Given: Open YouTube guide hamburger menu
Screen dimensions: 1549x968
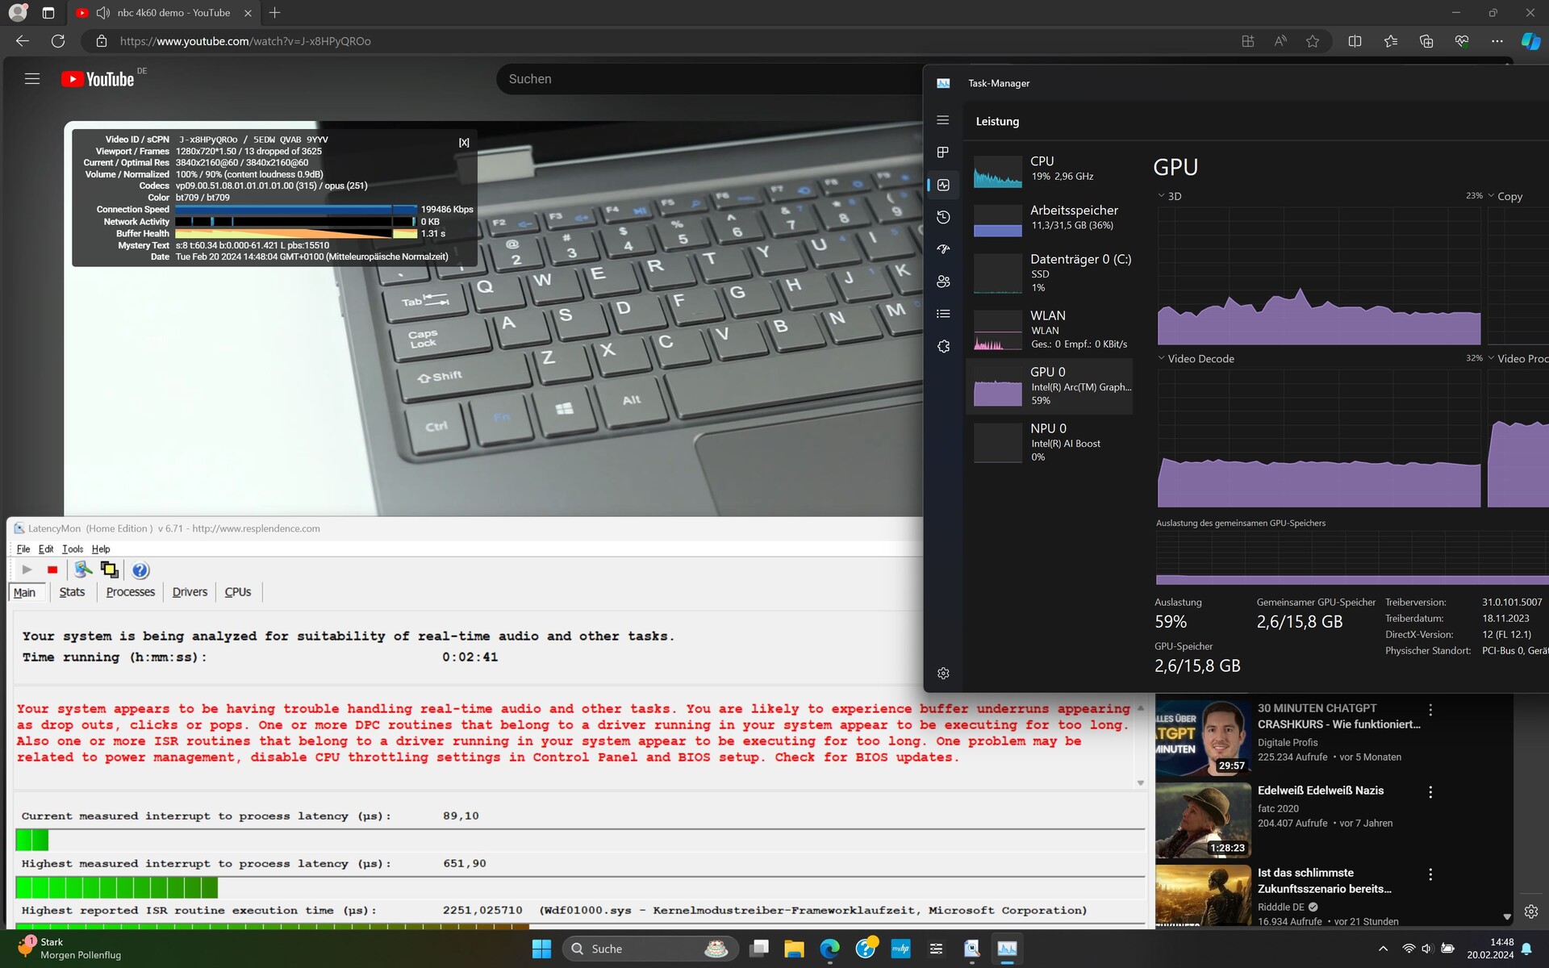Looking at the screenshot, I should [x=32, y=79].
